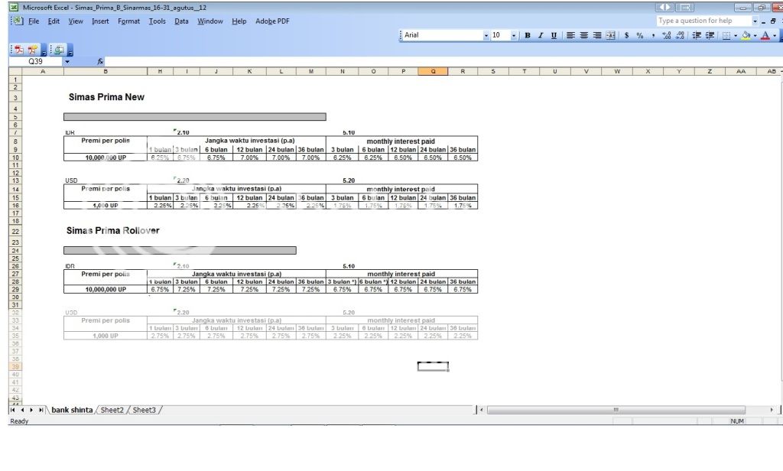Apply Currency Style with the dollar icon
Viewport: 783px width, 471px height.
[x=627, y=35]
